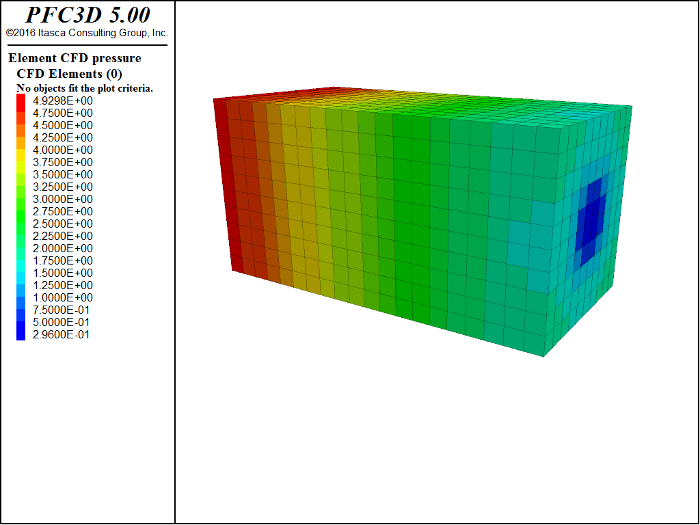700x525 pixels.
Task: Select the yellow swatch beside 3.7500E+00
Action: pyautogui.click(x=21, y=162)
